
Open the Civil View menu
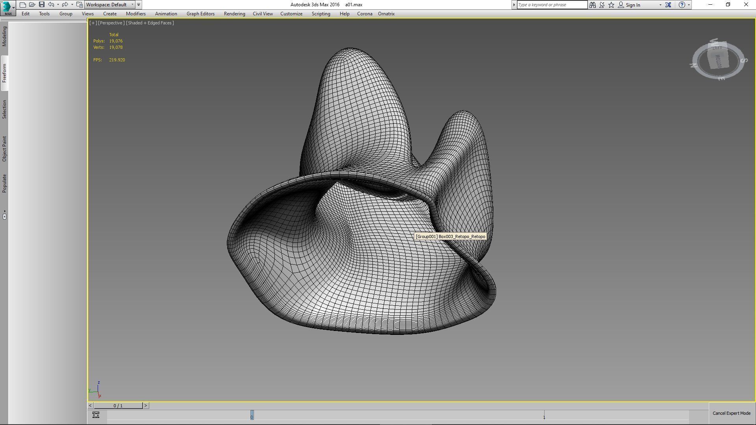click(263, 14)
